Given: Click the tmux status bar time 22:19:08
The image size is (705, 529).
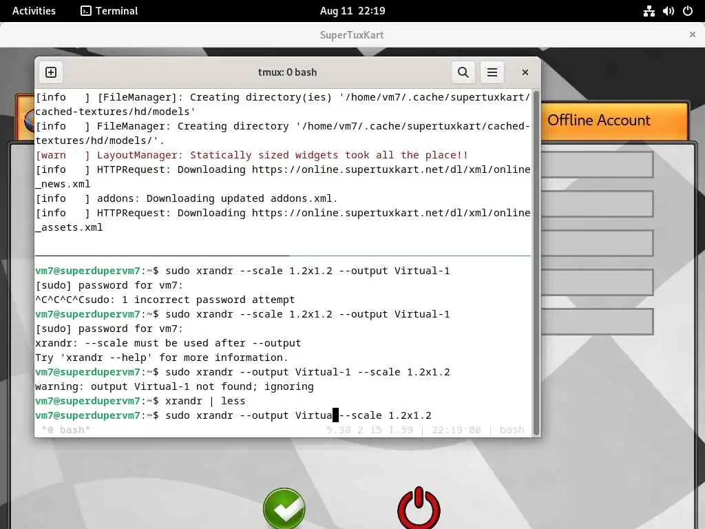Looking at the screenshot, I should pos(456,430).
